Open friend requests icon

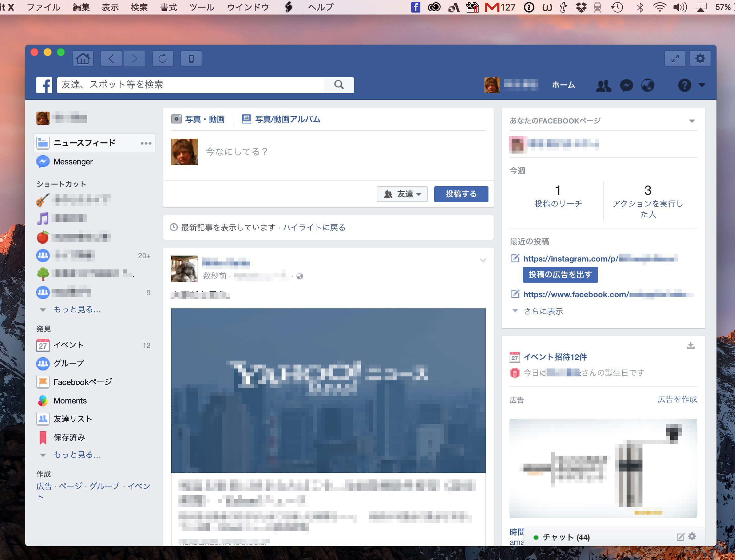(603, 85)
